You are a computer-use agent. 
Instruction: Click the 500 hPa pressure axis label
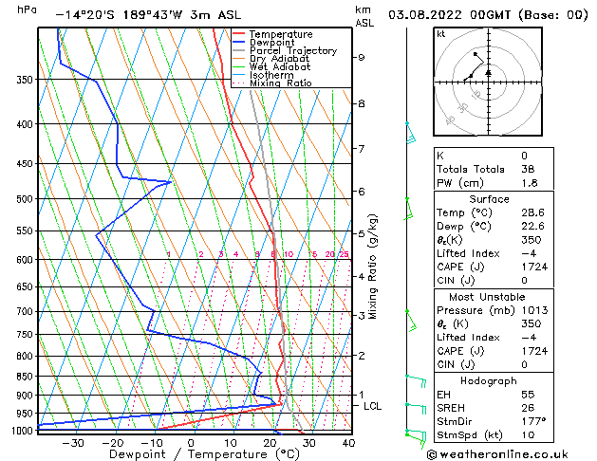(25, 199)
